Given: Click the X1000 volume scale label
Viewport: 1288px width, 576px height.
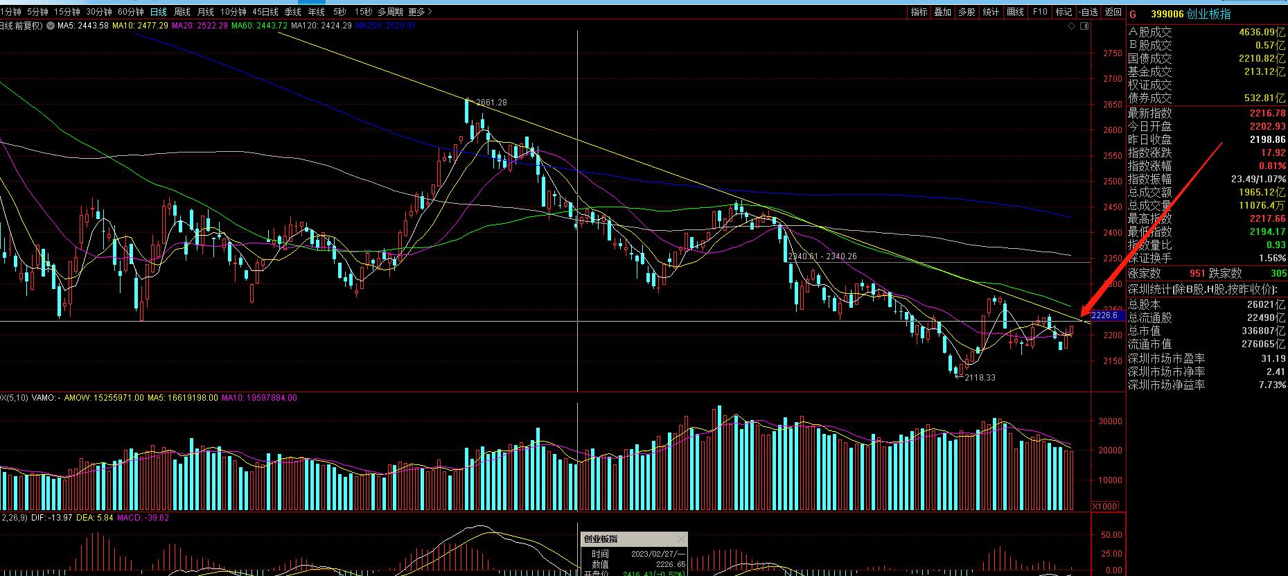Looking at the screenshot, I should pos(1104,506).
